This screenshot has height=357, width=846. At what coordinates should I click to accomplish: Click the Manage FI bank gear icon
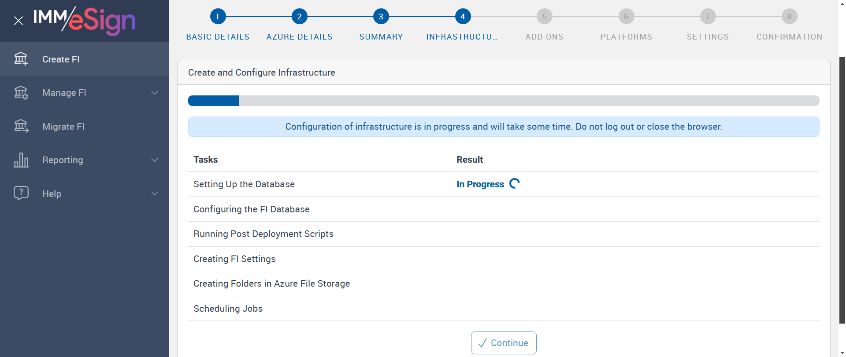pyautogui.click(x=21, y=93)
